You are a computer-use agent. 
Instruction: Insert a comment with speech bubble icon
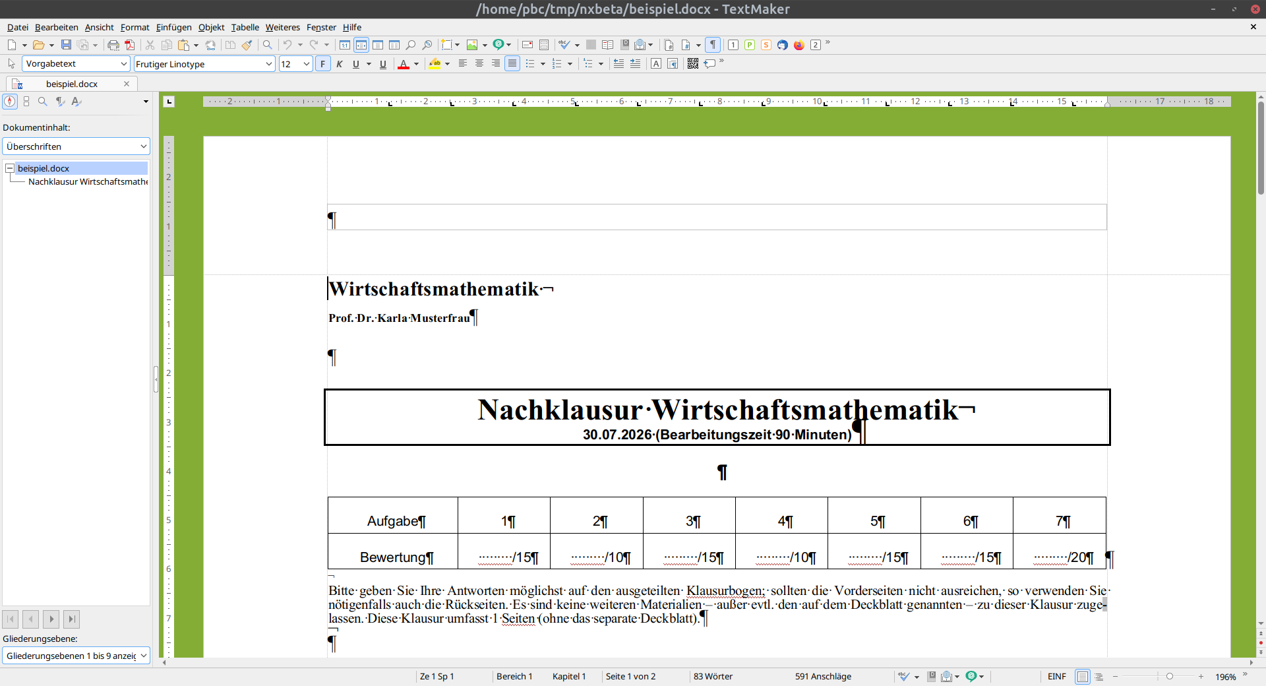point(709,63)
